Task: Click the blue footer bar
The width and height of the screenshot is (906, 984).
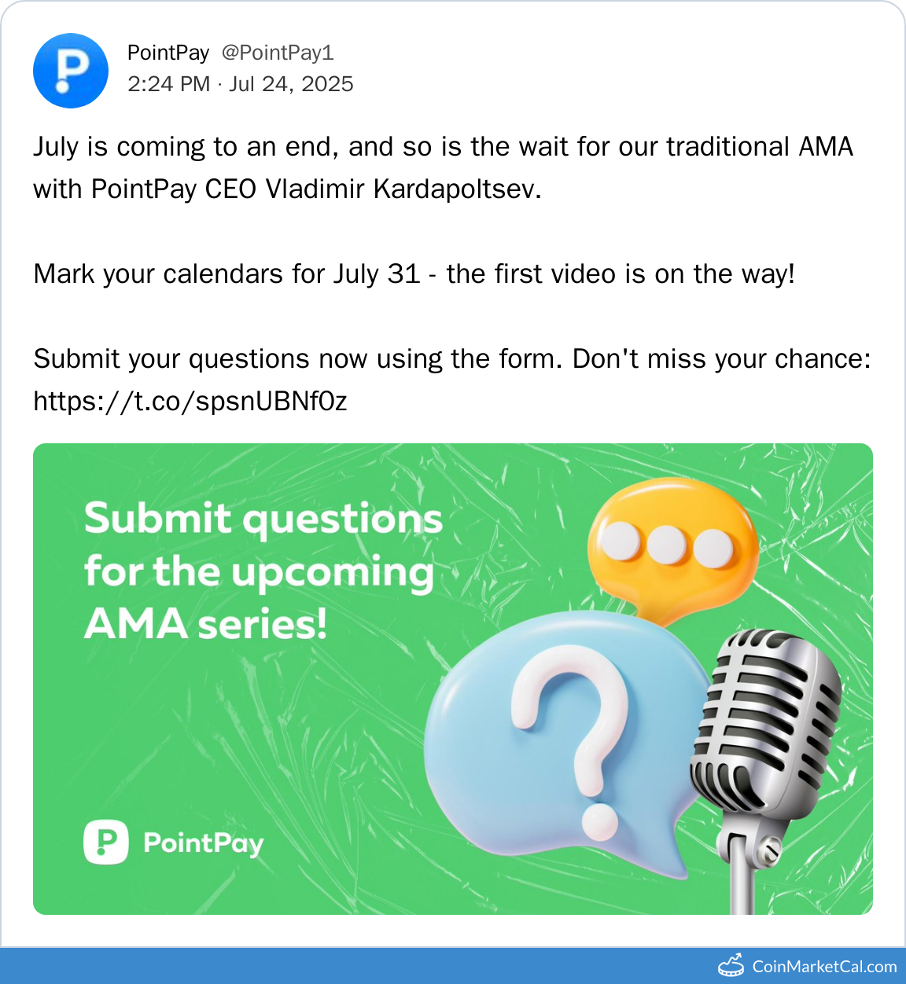Action: pos(354,966)
